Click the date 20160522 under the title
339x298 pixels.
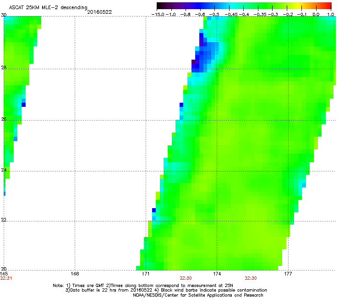pos(99,12)
